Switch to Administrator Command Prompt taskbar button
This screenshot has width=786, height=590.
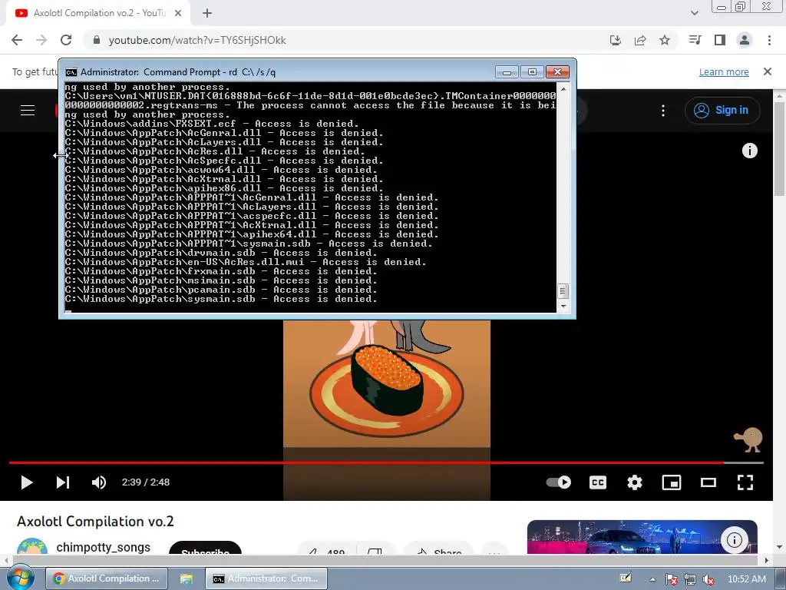(266, 578)
